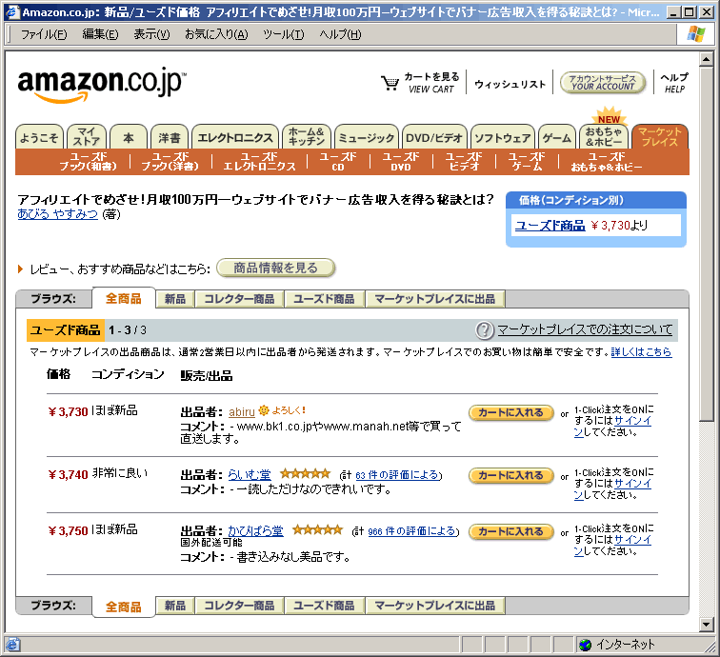Open author link あびる やすみつ
This screenshot has height=657, width=720.
tap(57, 214)
